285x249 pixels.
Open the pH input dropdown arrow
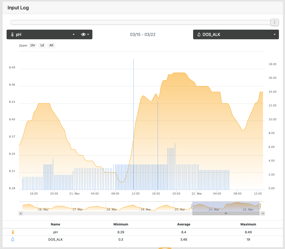pyautogui.click(x=74, y=34)
